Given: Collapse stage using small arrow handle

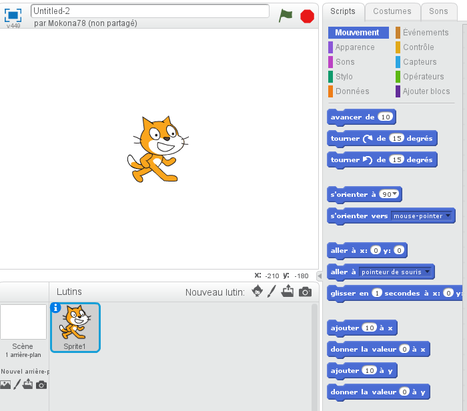Looking at the screenshot, I should coord(320,276).
